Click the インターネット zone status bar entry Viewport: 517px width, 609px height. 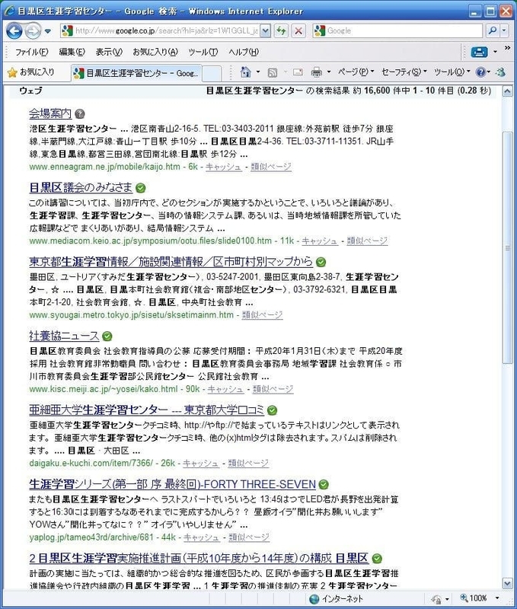(x=337, y=598)
